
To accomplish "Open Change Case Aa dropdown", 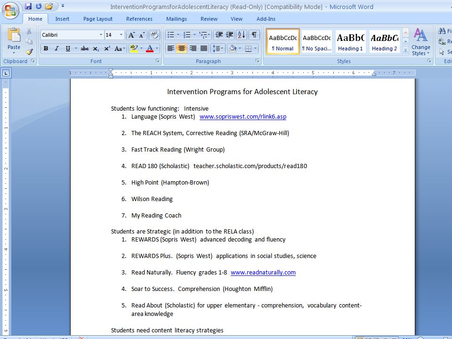I will (x=120, y=48).
